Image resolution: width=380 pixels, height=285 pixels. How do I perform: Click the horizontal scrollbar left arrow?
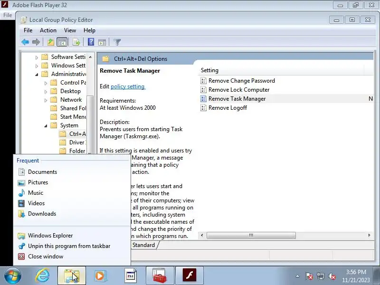[x=202, y=235]
